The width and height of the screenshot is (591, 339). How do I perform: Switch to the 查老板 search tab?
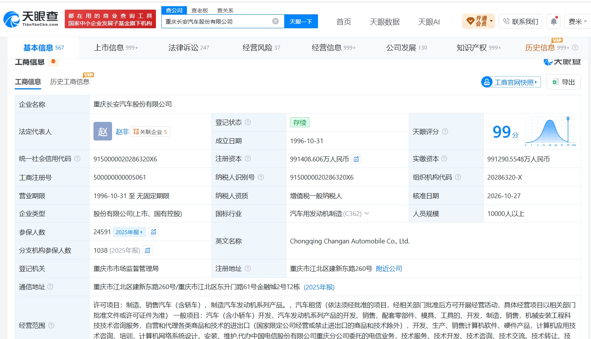coord(200,10)
